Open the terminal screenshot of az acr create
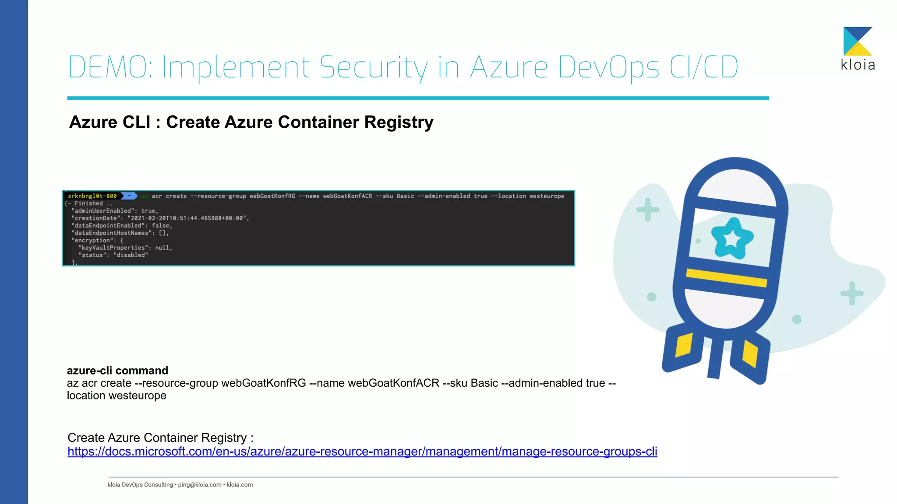Viewport: 897px width, 504px height. point(318,228)
